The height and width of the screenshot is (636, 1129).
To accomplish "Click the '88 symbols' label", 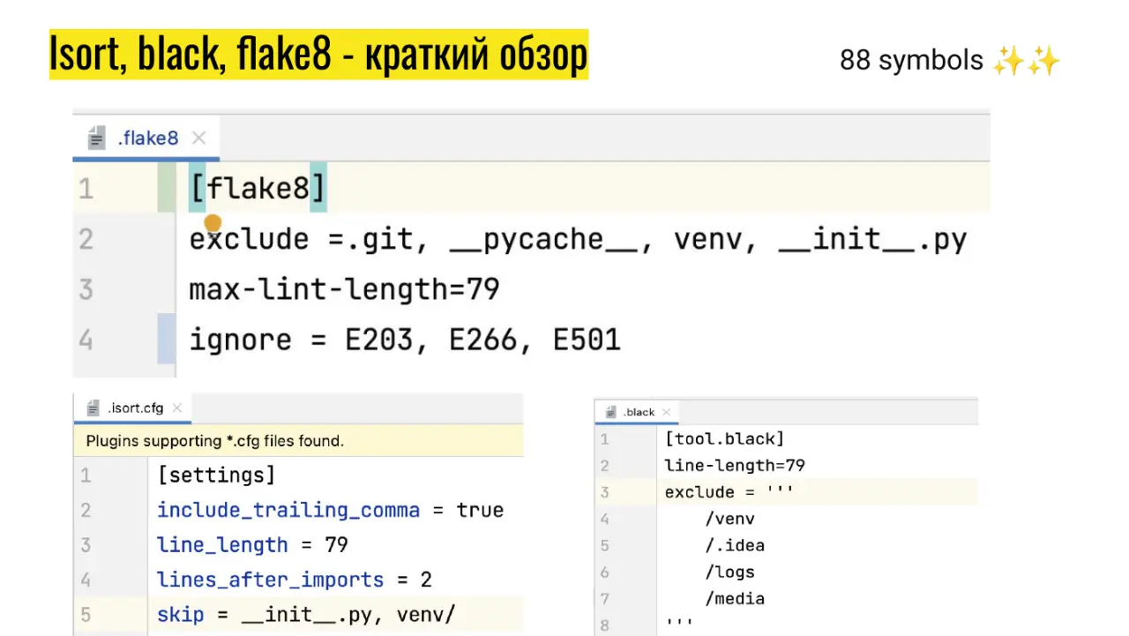I will click(x=911, y=60).
